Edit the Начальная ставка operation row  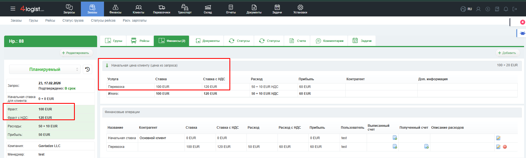(x=498, y=138)
